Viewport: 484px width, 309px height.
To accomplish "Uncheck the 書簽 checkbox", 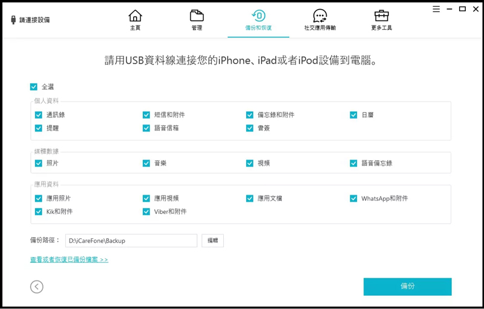I will coord(250,128).
